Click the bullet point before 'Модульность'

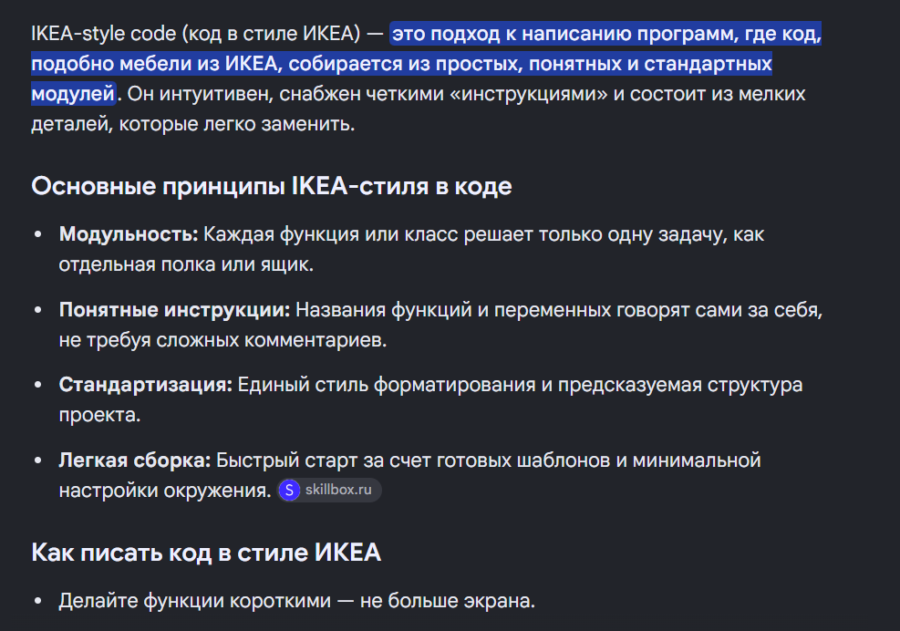point(38,234)
